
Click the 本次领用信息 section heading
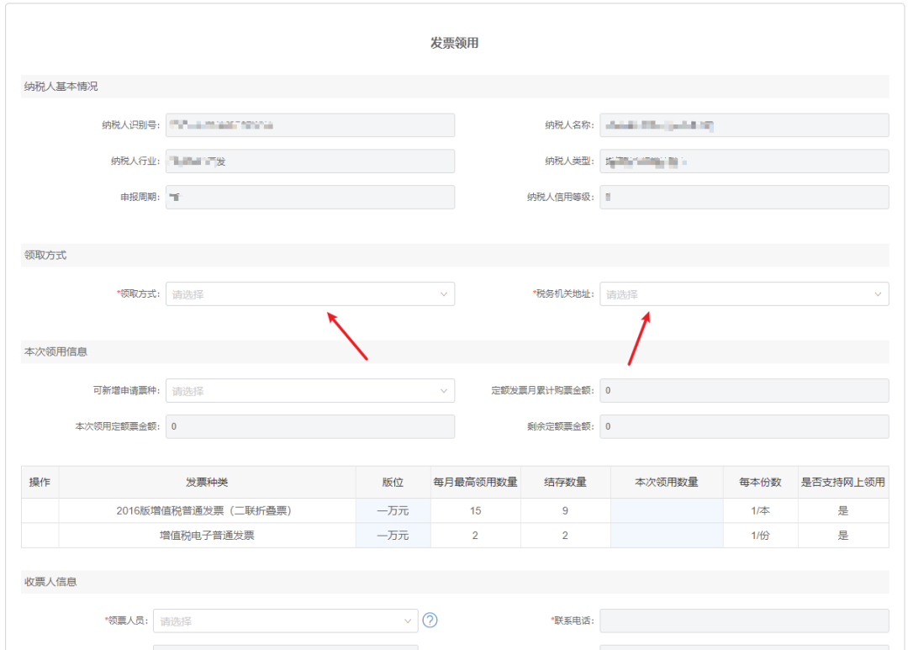point(55,351)
